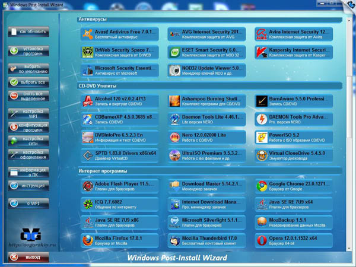This screenshot has height=267, width=356.
Task: Select 'Alcohol 120 v2.0.2.4713' text
Action: click(x=120, y=98)
